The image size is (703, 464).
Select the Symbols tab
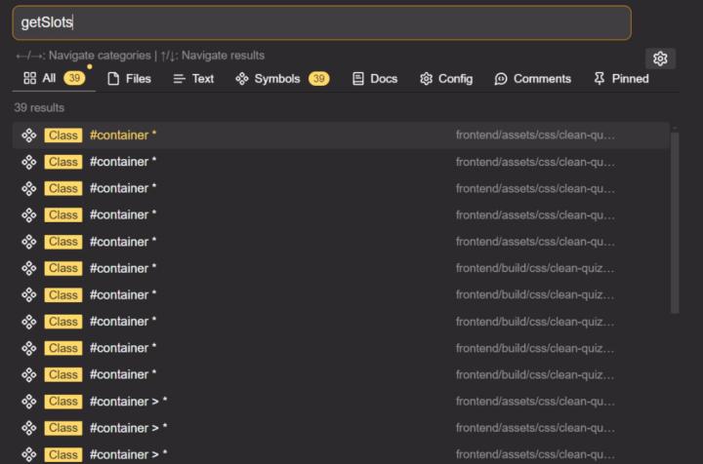[x=269, y=79]
